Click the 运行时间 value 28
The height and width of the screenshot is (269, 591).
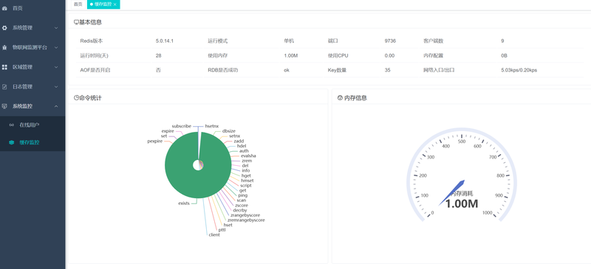tap(158, 55)
